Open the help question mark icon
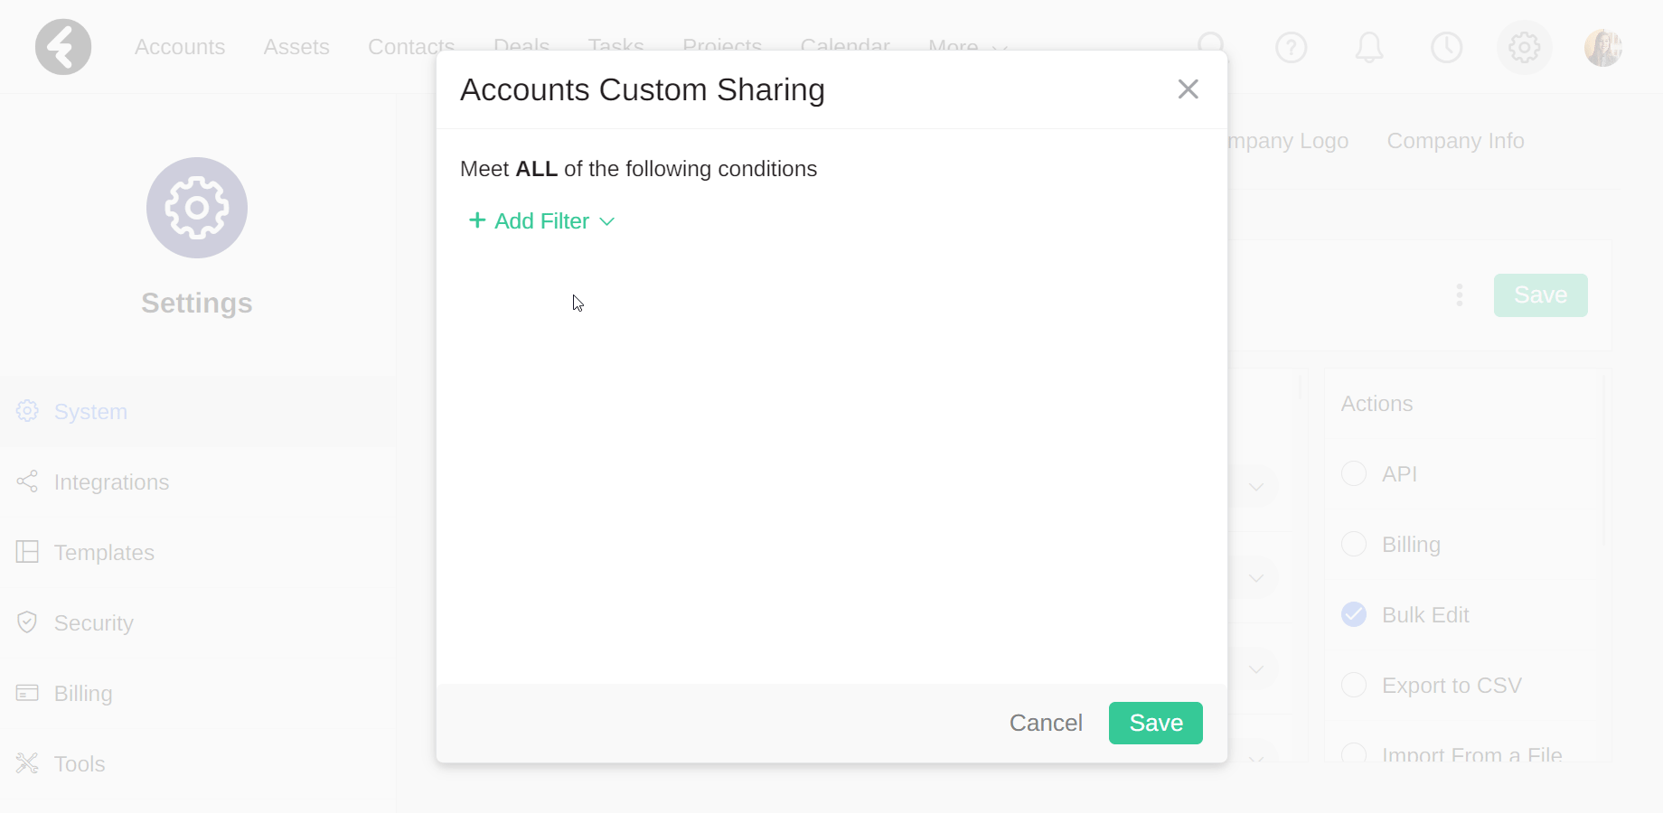 tap(1291, 47)
